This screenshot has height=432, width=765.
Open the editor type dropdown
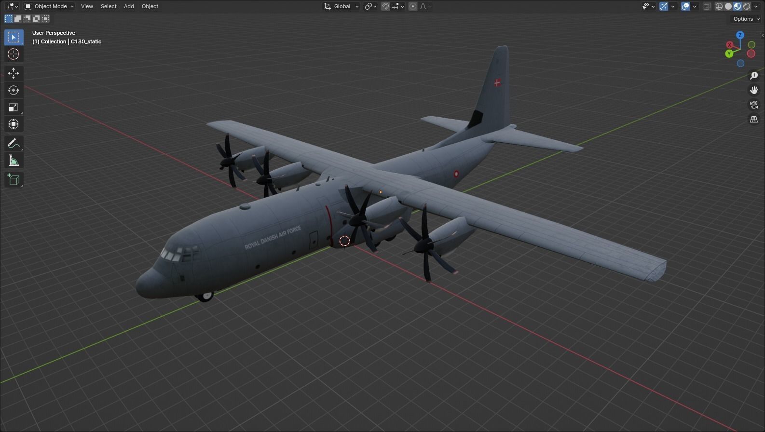[x=13, y=6]
